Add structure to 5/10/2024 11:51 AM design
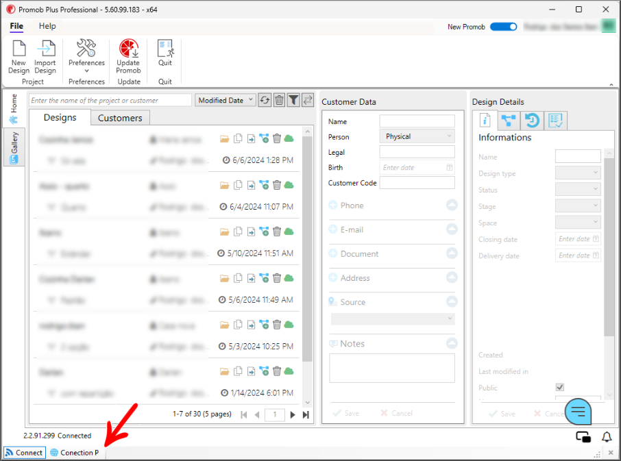Image resolution: width=621 pixels, height=461 pixels. (264, 232)
